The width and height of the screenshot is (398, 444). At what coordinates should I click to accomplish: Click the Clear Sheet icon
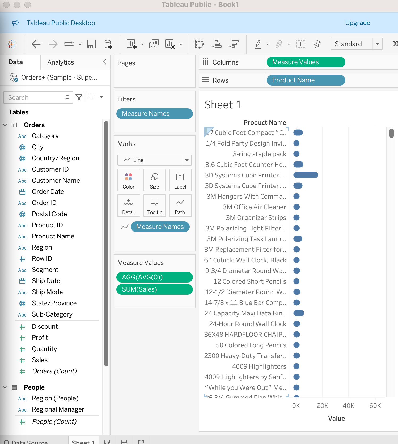pyautogui.click(x=170, y=44)
